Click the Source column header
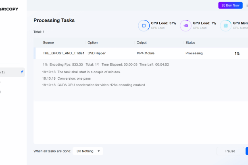The image size is (248, 165). tap(48, 42)
